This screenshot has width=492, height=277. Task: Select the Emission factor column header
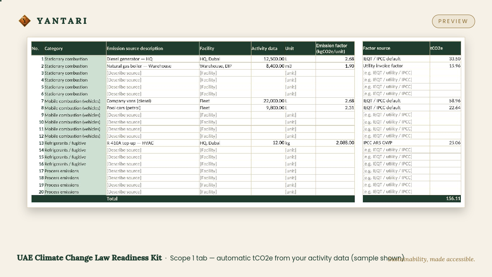coord(335,48)
